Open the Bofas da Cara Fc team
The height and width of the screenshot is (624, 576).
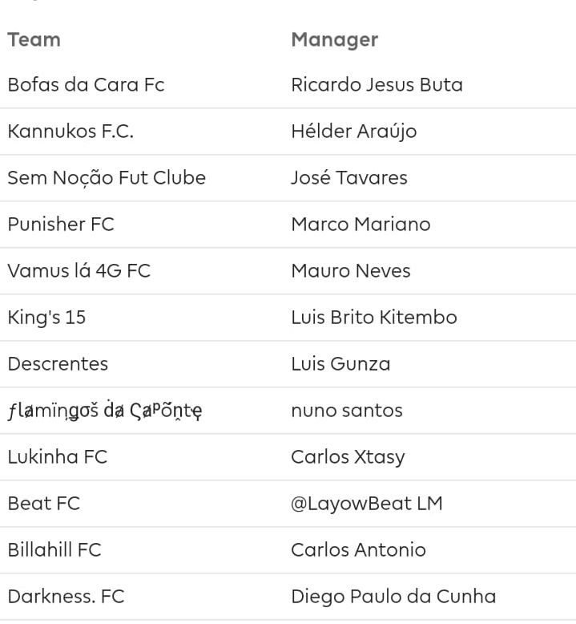[86, 85]
